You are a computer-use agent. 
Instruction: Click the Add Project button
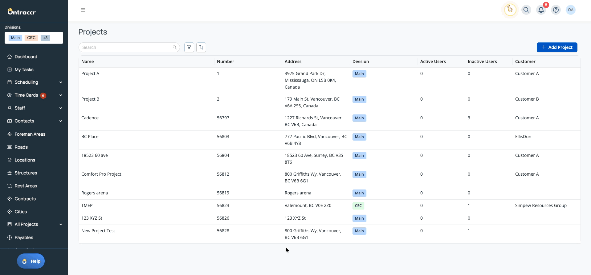click(x=557, y=47)
